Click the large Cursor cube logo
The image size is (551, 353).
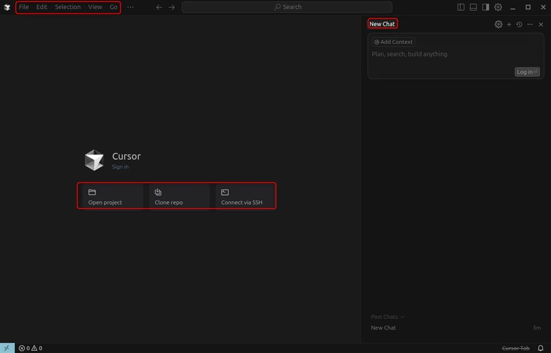(94, 160)
